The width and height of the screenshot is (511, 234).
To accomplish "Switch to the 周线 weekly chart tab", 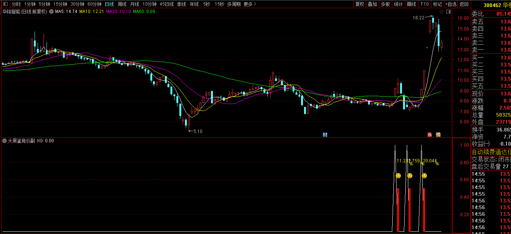I will point(122,4).
